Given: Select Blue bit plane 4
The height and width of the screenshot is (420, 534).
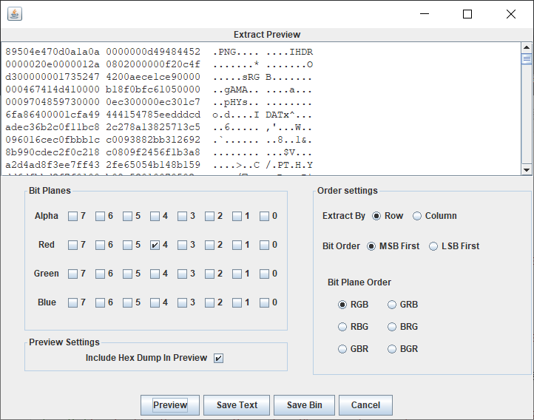Looking at the screenshot, I should [155, 303].
